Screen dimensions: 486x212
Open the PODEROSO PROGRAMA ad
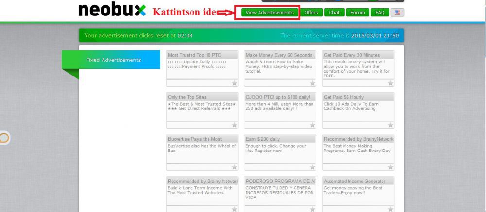pos(280,182)
